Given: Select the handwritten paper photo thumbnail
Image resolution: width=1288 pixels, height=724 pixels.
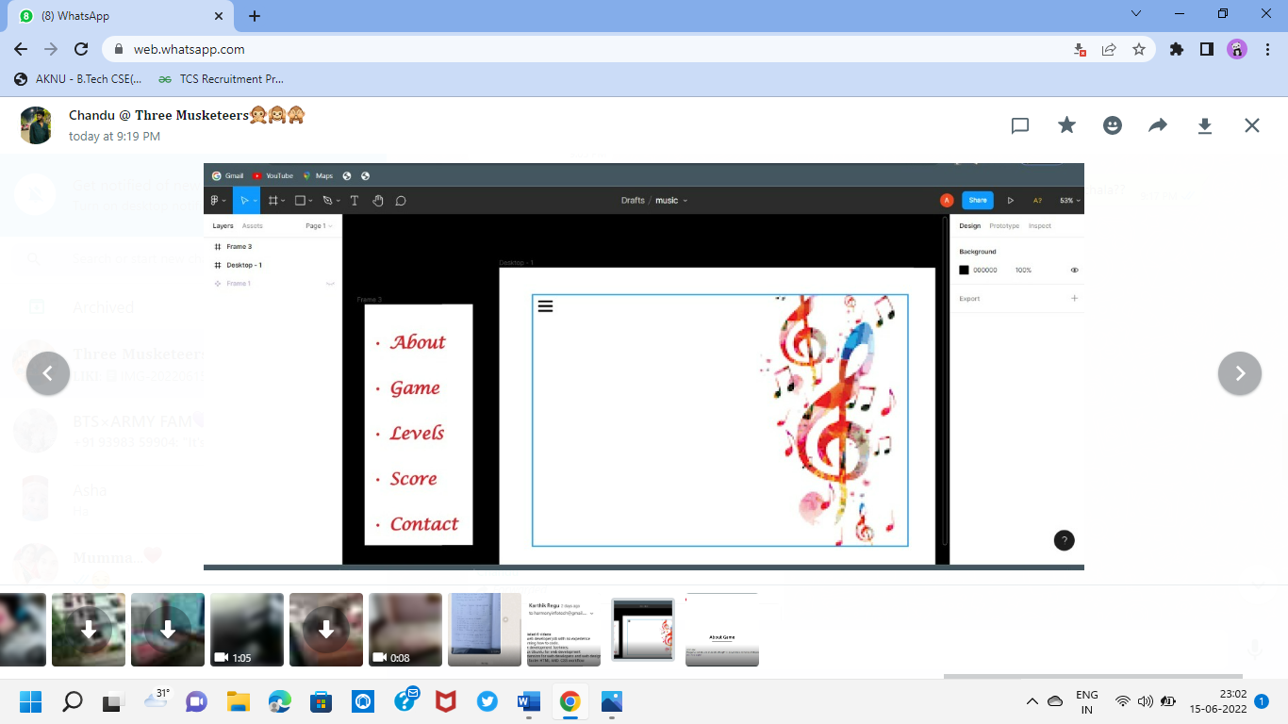Looking at the screenshot, I should [x=485, y=630].
